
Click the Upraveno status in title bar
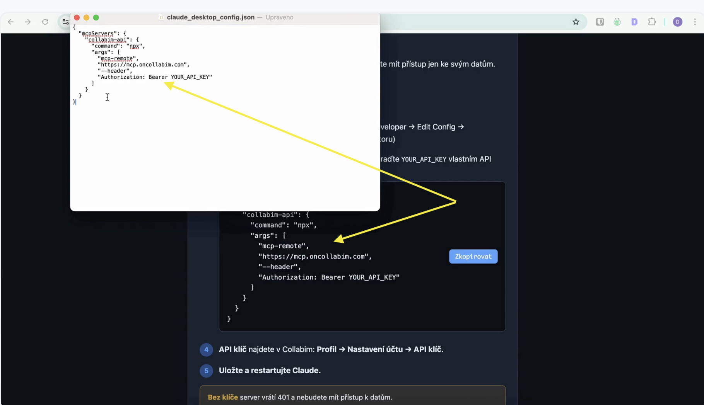click(x=279, y=17)
